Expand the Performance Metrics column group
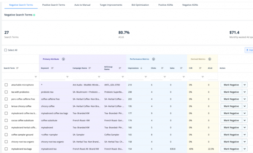The image size is (253, 153). 153,59
